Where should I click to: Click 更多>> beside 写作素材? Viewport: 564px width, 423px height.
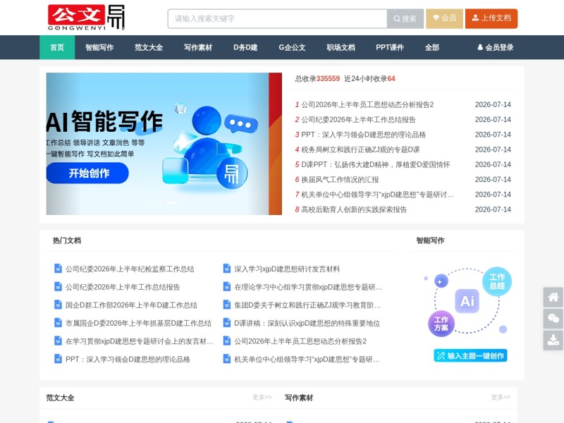click(x=501, y=397)
